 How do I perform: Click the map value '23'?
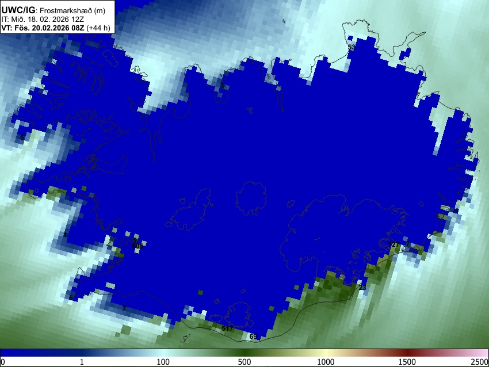[362, 288]
